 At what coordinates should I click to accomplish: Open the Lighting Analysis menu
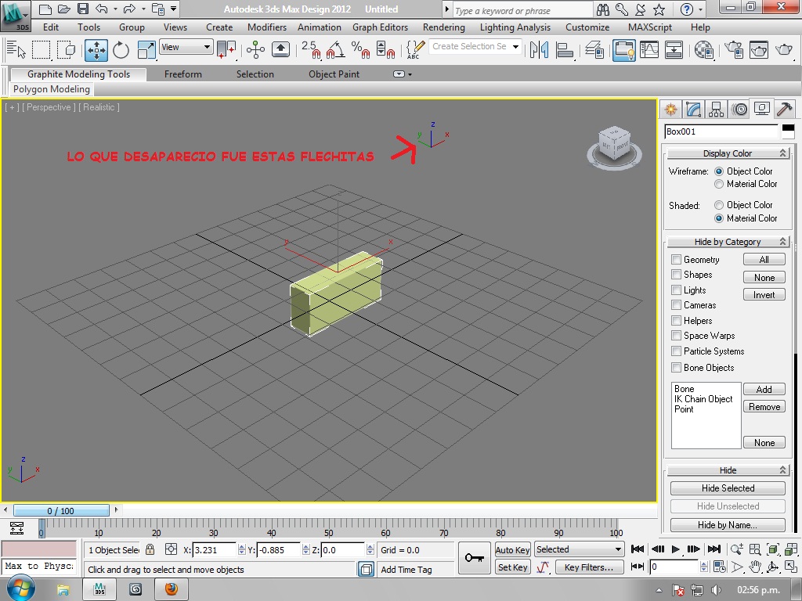pos(515,27)
